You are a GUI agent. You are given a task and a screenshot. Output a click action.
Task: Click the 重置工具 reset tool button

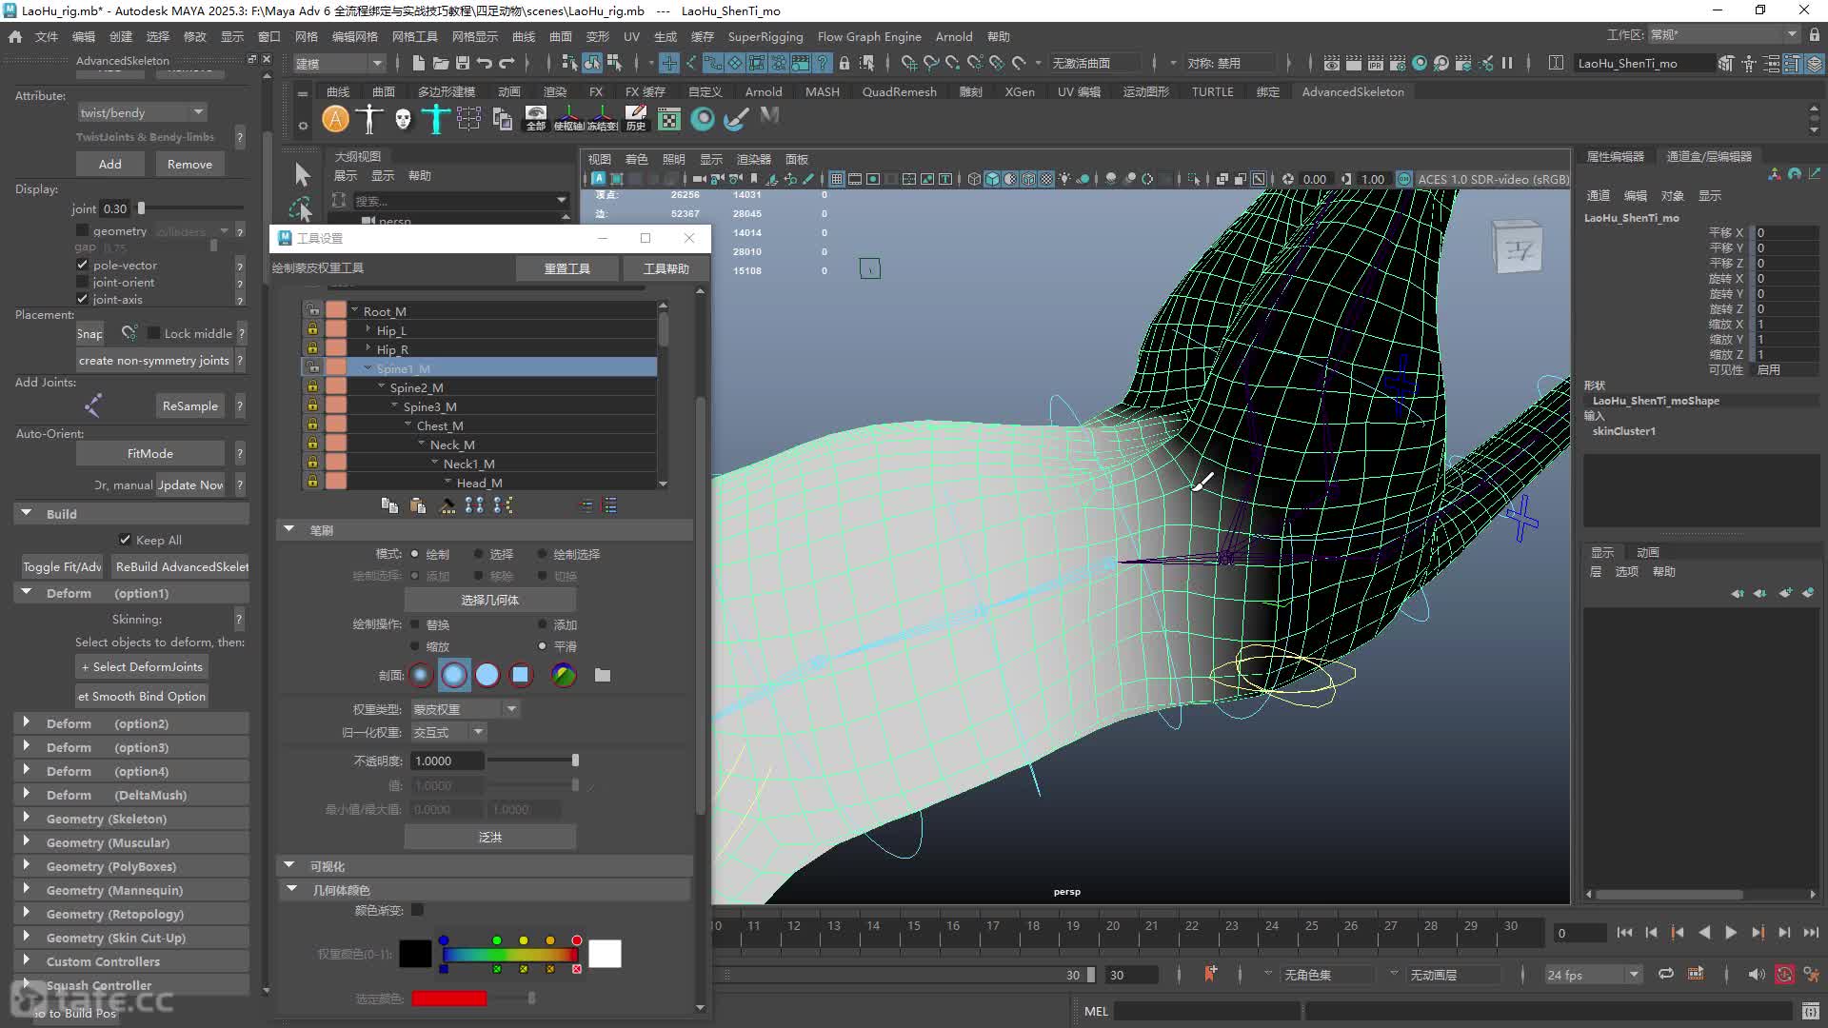point(566,268)
